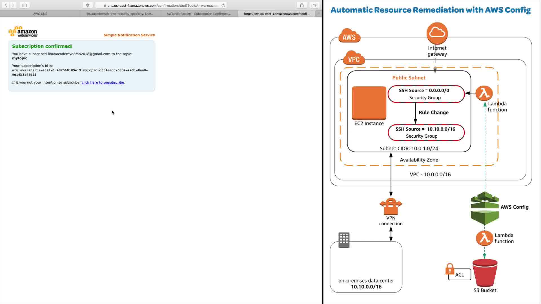Show all tabs overview
This screenshot has width=541, height=304.
click(x=314, y=5)
